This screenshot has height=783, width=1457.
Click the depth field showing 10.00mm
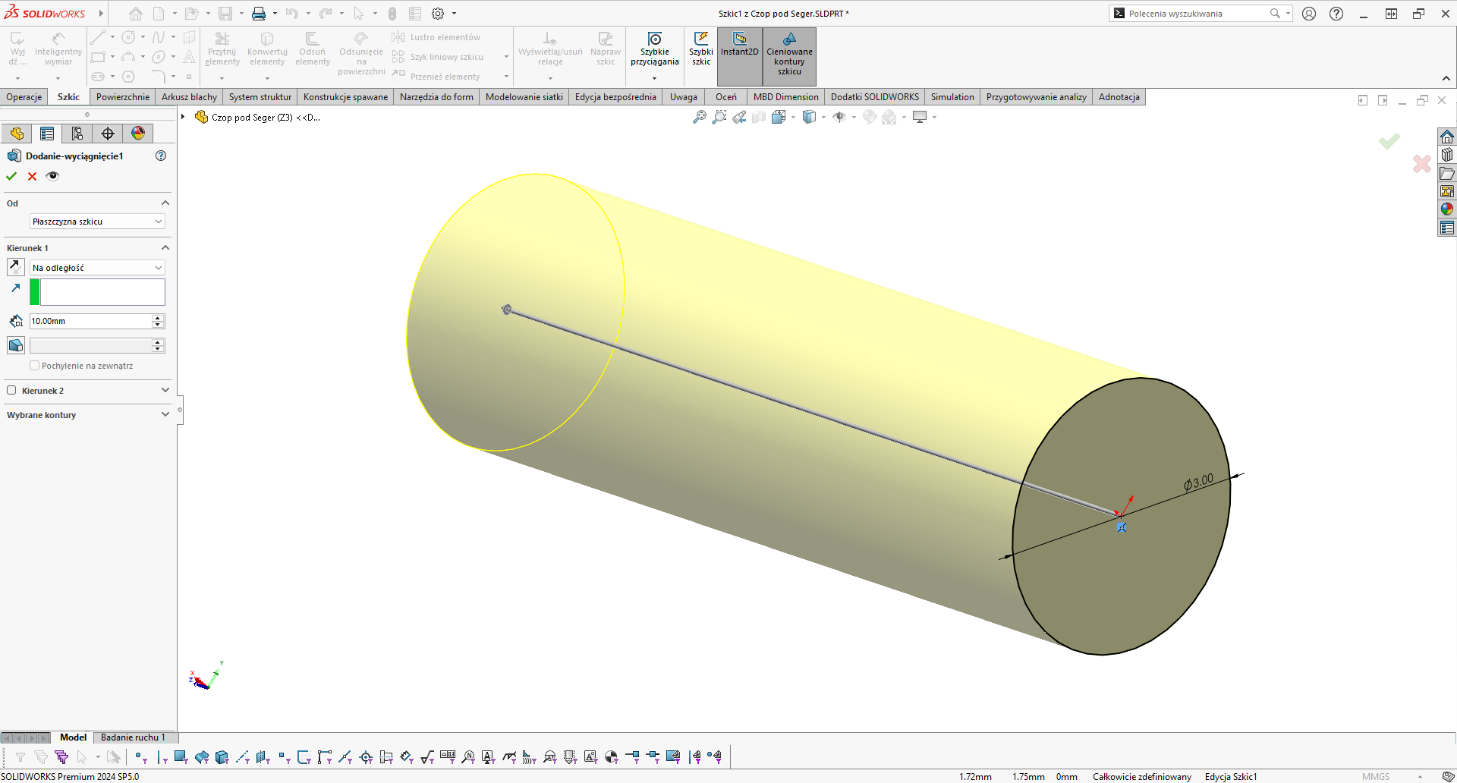coord(90,321)
